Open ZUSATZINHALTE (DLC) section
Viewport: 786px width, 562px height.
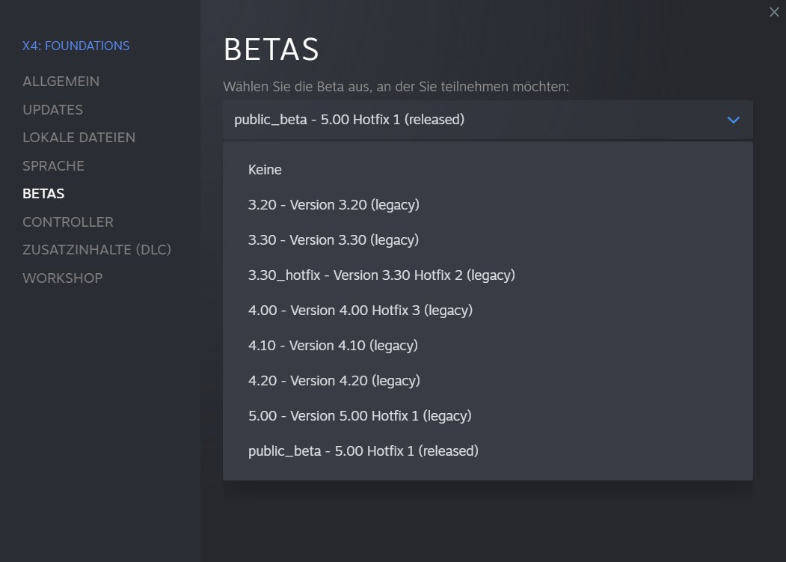[x=96, y=250]
